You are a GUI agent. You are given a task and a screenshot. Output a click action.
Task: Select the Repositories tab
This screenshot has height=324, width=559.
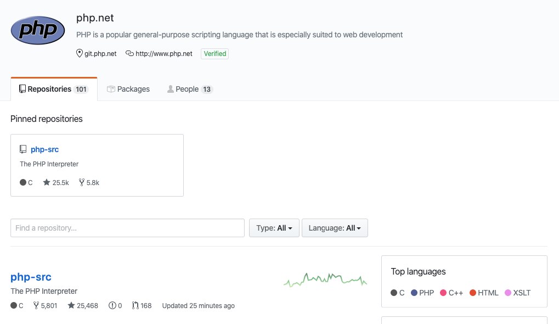pyautogui.click(x=54, y=89)
